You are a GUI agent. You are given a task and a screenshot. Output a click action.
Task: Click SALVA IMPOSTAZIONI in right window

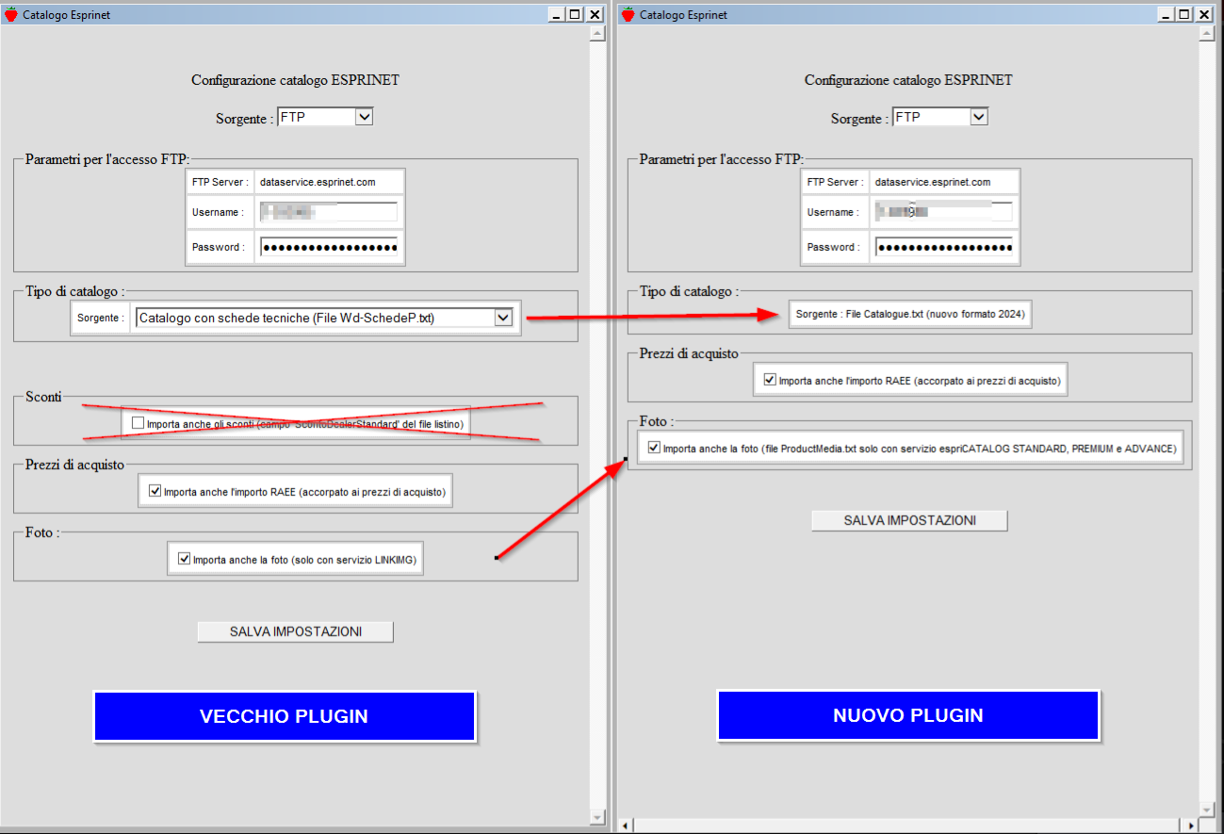[x=909, y=520]
